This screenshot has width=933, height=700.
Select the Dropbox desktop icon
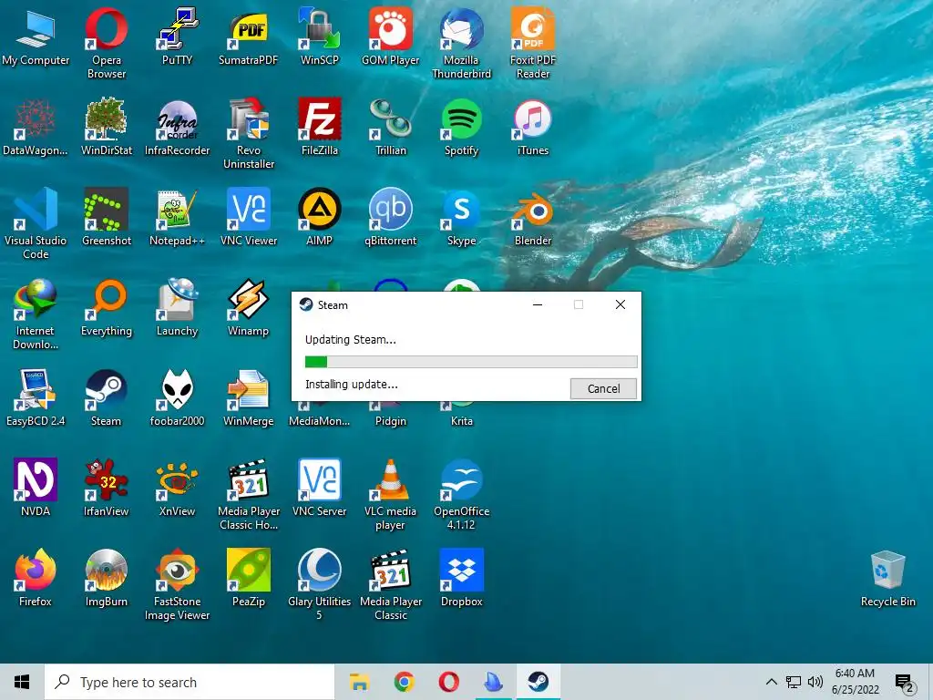pyautogui.click(x=462, y=578)
